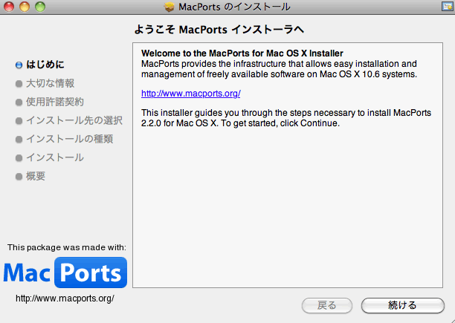Viewport: 455px width, 323px height.
Task: Click the macports.org URL below the logo
Action: pyautogui.click(x=65, y=298)
